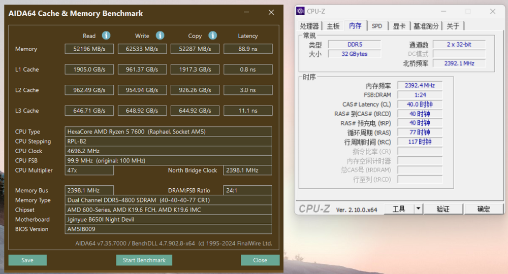Click the 工具 button in CPU-Z
508x274 pixels.
click(x=399, y=209)
